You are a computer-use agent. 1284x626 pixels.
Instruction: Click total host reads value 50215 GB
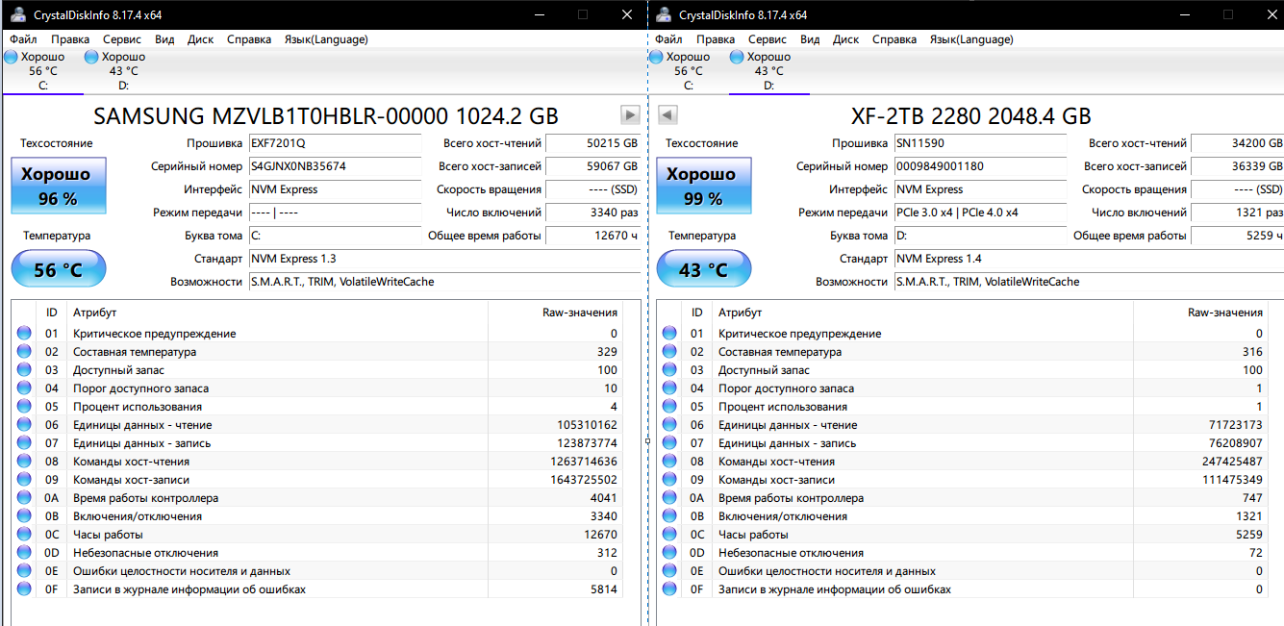[x=593, y=143]
